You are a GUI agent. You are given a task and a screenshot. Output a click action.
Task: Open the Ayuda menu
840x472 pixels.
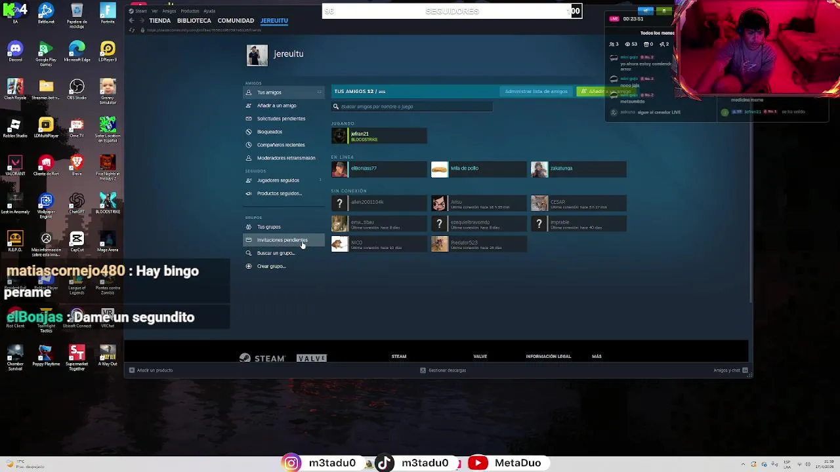(x=209, y=11)
